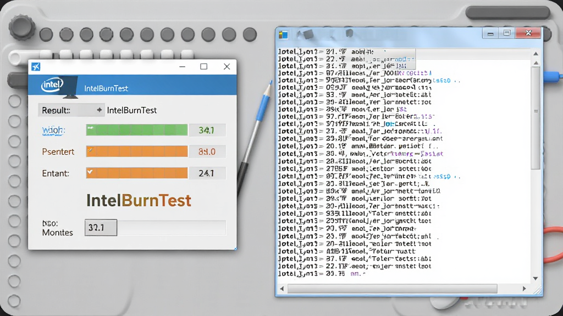
Task: Click the green wdoh progress bar
Action: (137, 129)
